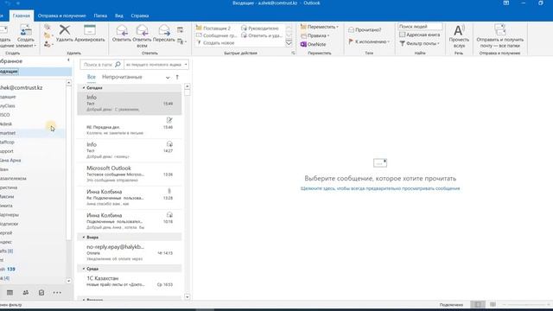
Task: Collapse the Сегодня message group
Action: coord(84,87)
